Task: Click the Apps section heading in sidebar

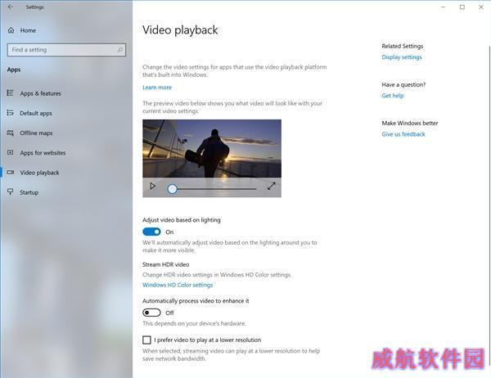Action: [x=14, y=70]
